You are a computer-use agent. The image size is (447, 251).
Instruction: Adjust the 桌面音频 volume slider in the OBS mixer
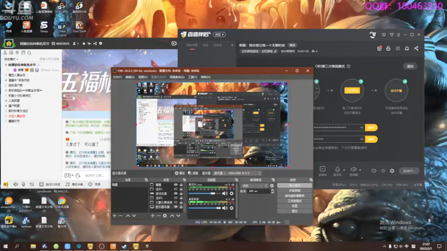pos(205,208)
